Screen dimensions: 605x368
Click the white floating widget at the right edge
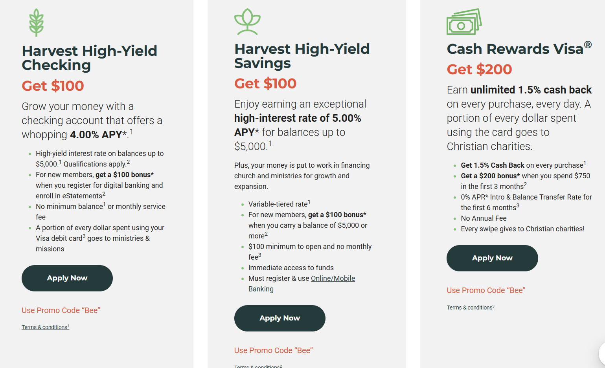[601, 353]
